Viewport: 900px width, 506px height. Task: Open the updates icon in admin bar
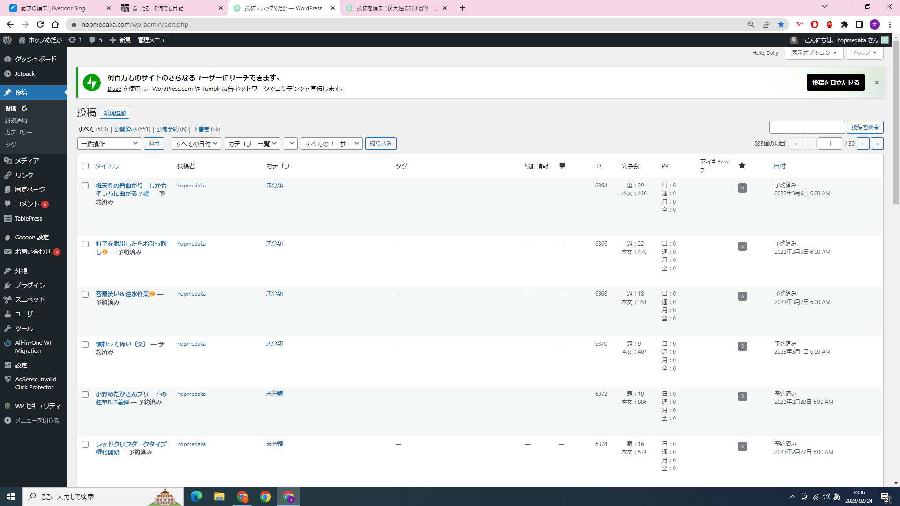click(72, 40)
